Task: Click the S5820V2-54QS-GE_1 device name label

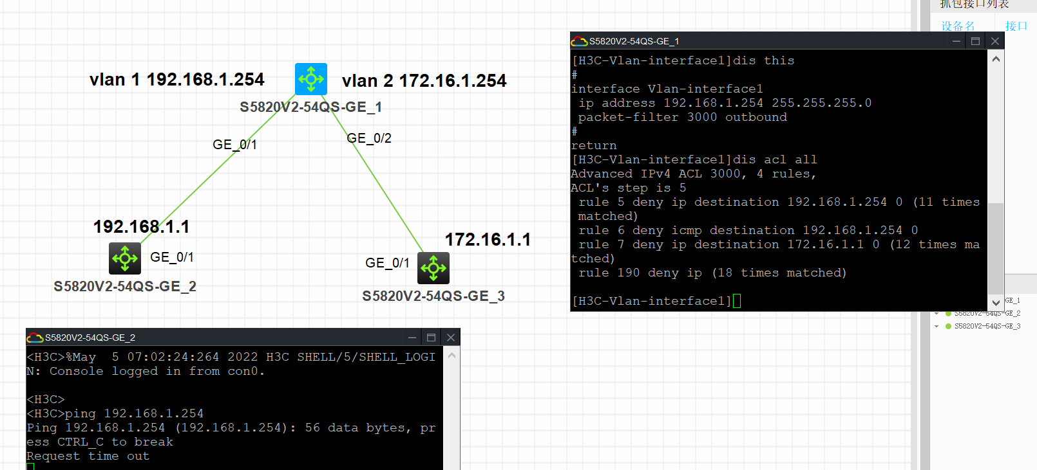Action: [311, 107]
